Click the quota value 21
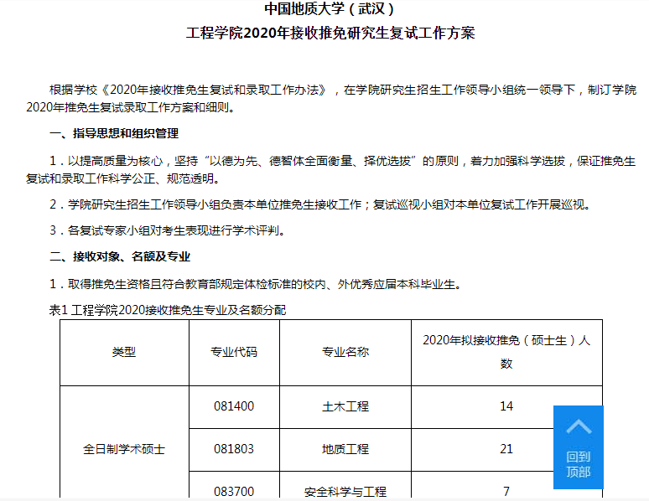Viewport: 649px width, 501px height. click(506, 449)
